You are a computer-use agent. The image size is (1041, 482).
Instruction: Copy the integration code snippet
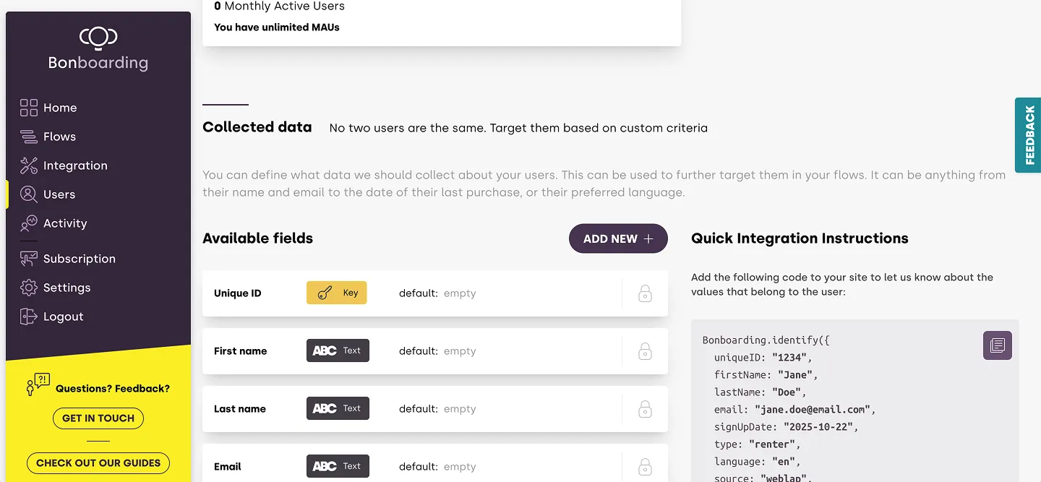click(x=997, y=345)
